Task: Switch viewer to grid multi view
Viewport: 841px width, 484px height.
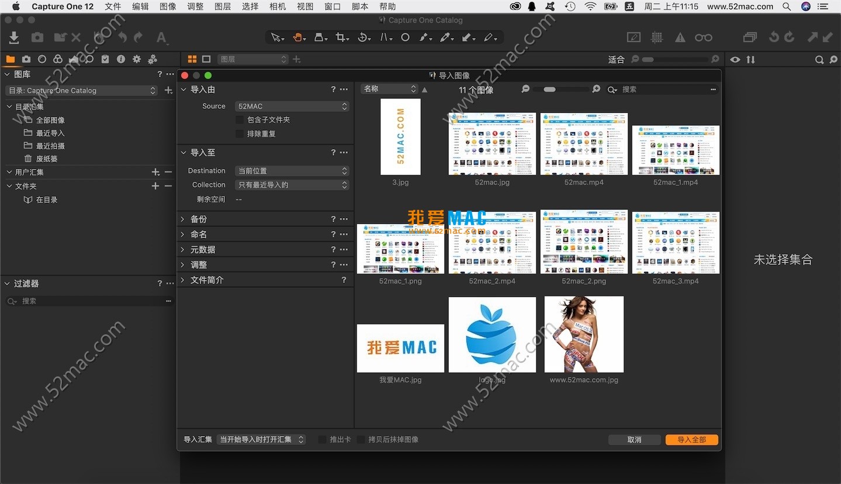Action: coord(192,59)
